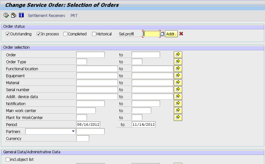This screenshot has height=164, width=265.
Task: Click the Main work center from field
Action: click(x=86, y=110)
